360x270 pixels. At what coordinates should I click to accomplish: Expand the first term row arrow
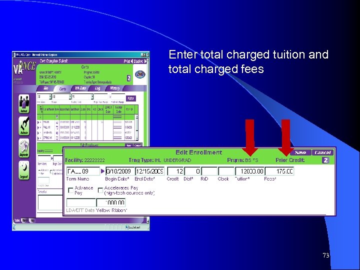38,122
